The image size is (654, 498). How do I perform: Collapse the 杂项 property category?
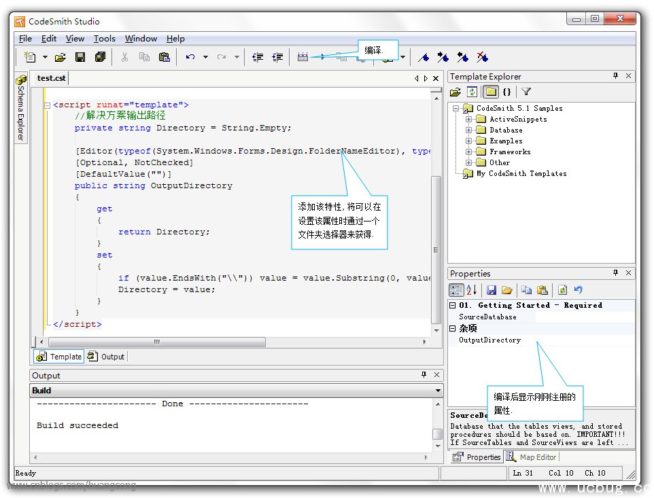pyautogui.click(x=453, y=328)
